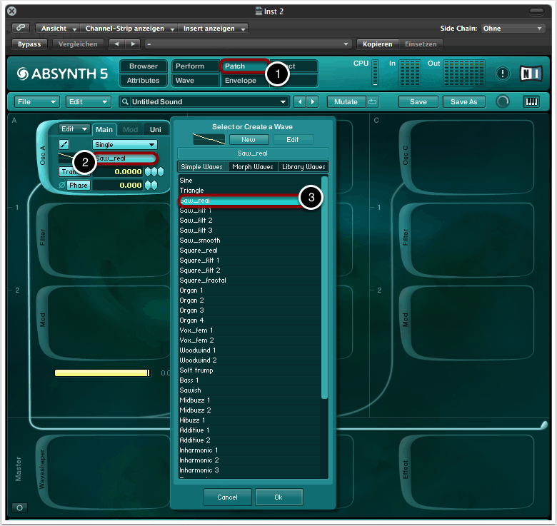This screenshot has width=557, height=526.
Task: Click the magnifier search icon in sound name field
Action: point(125,102)
